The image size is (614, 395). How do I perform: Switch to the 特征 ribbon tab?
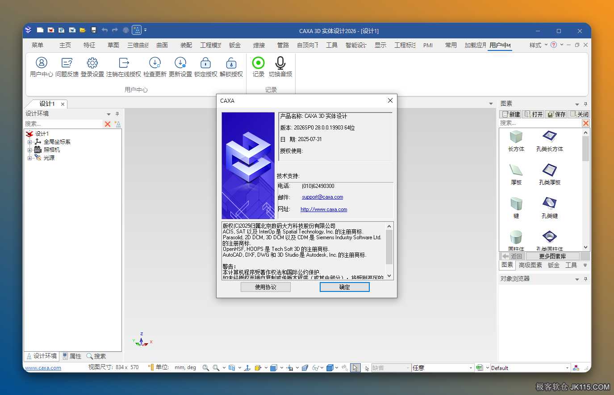(x=89, y=45)
